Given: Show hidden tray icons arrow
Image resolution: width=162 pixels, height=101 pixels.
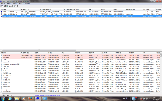Looking at the screenshot, I should tap(138, 99).
